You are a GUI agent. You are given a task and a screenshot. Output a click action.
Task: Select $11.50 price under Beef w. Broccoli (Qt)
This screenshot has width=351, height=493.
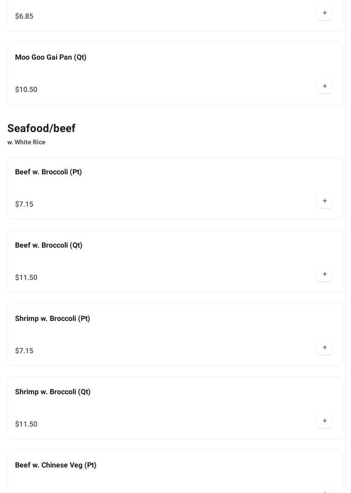pos(26,278)
